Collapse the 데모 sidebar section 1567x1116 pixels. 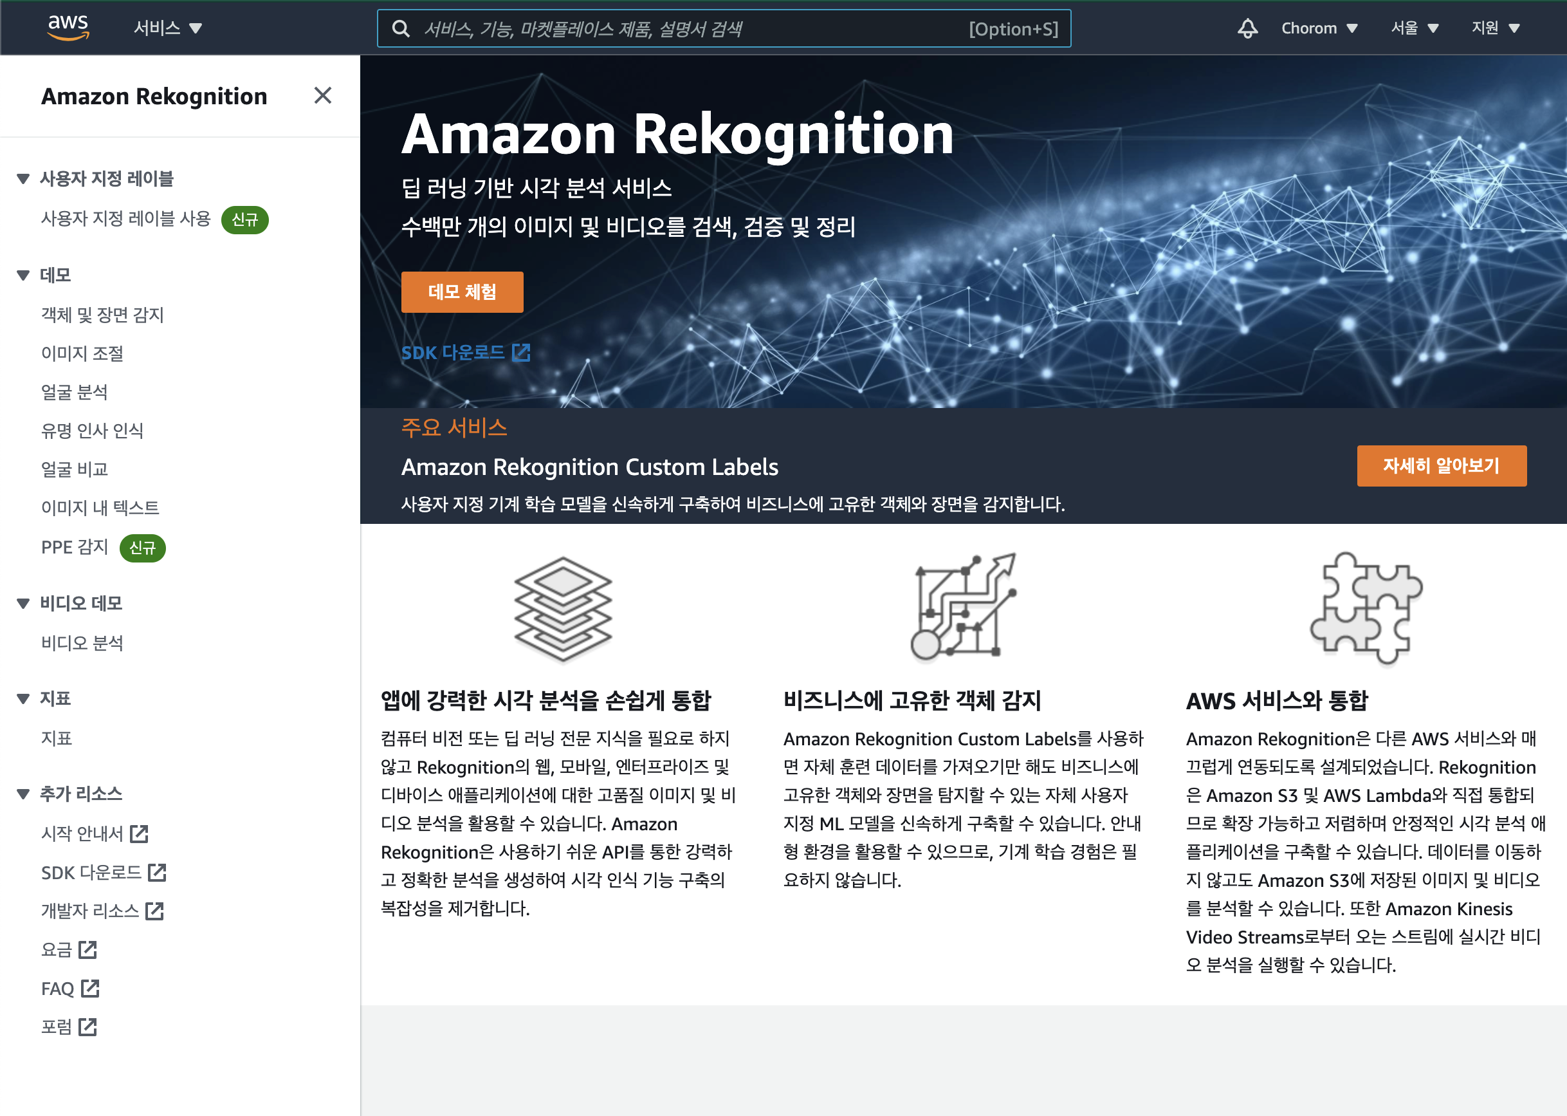point(23,275)
